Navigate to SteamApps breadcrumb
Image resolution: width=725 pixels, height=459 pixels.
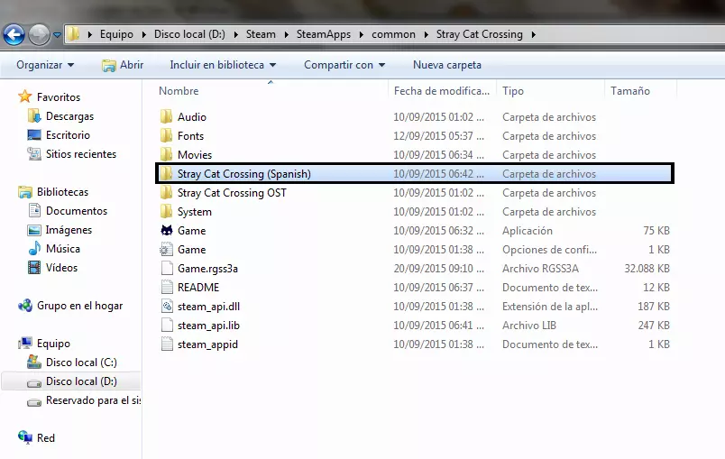click(324, 34)
